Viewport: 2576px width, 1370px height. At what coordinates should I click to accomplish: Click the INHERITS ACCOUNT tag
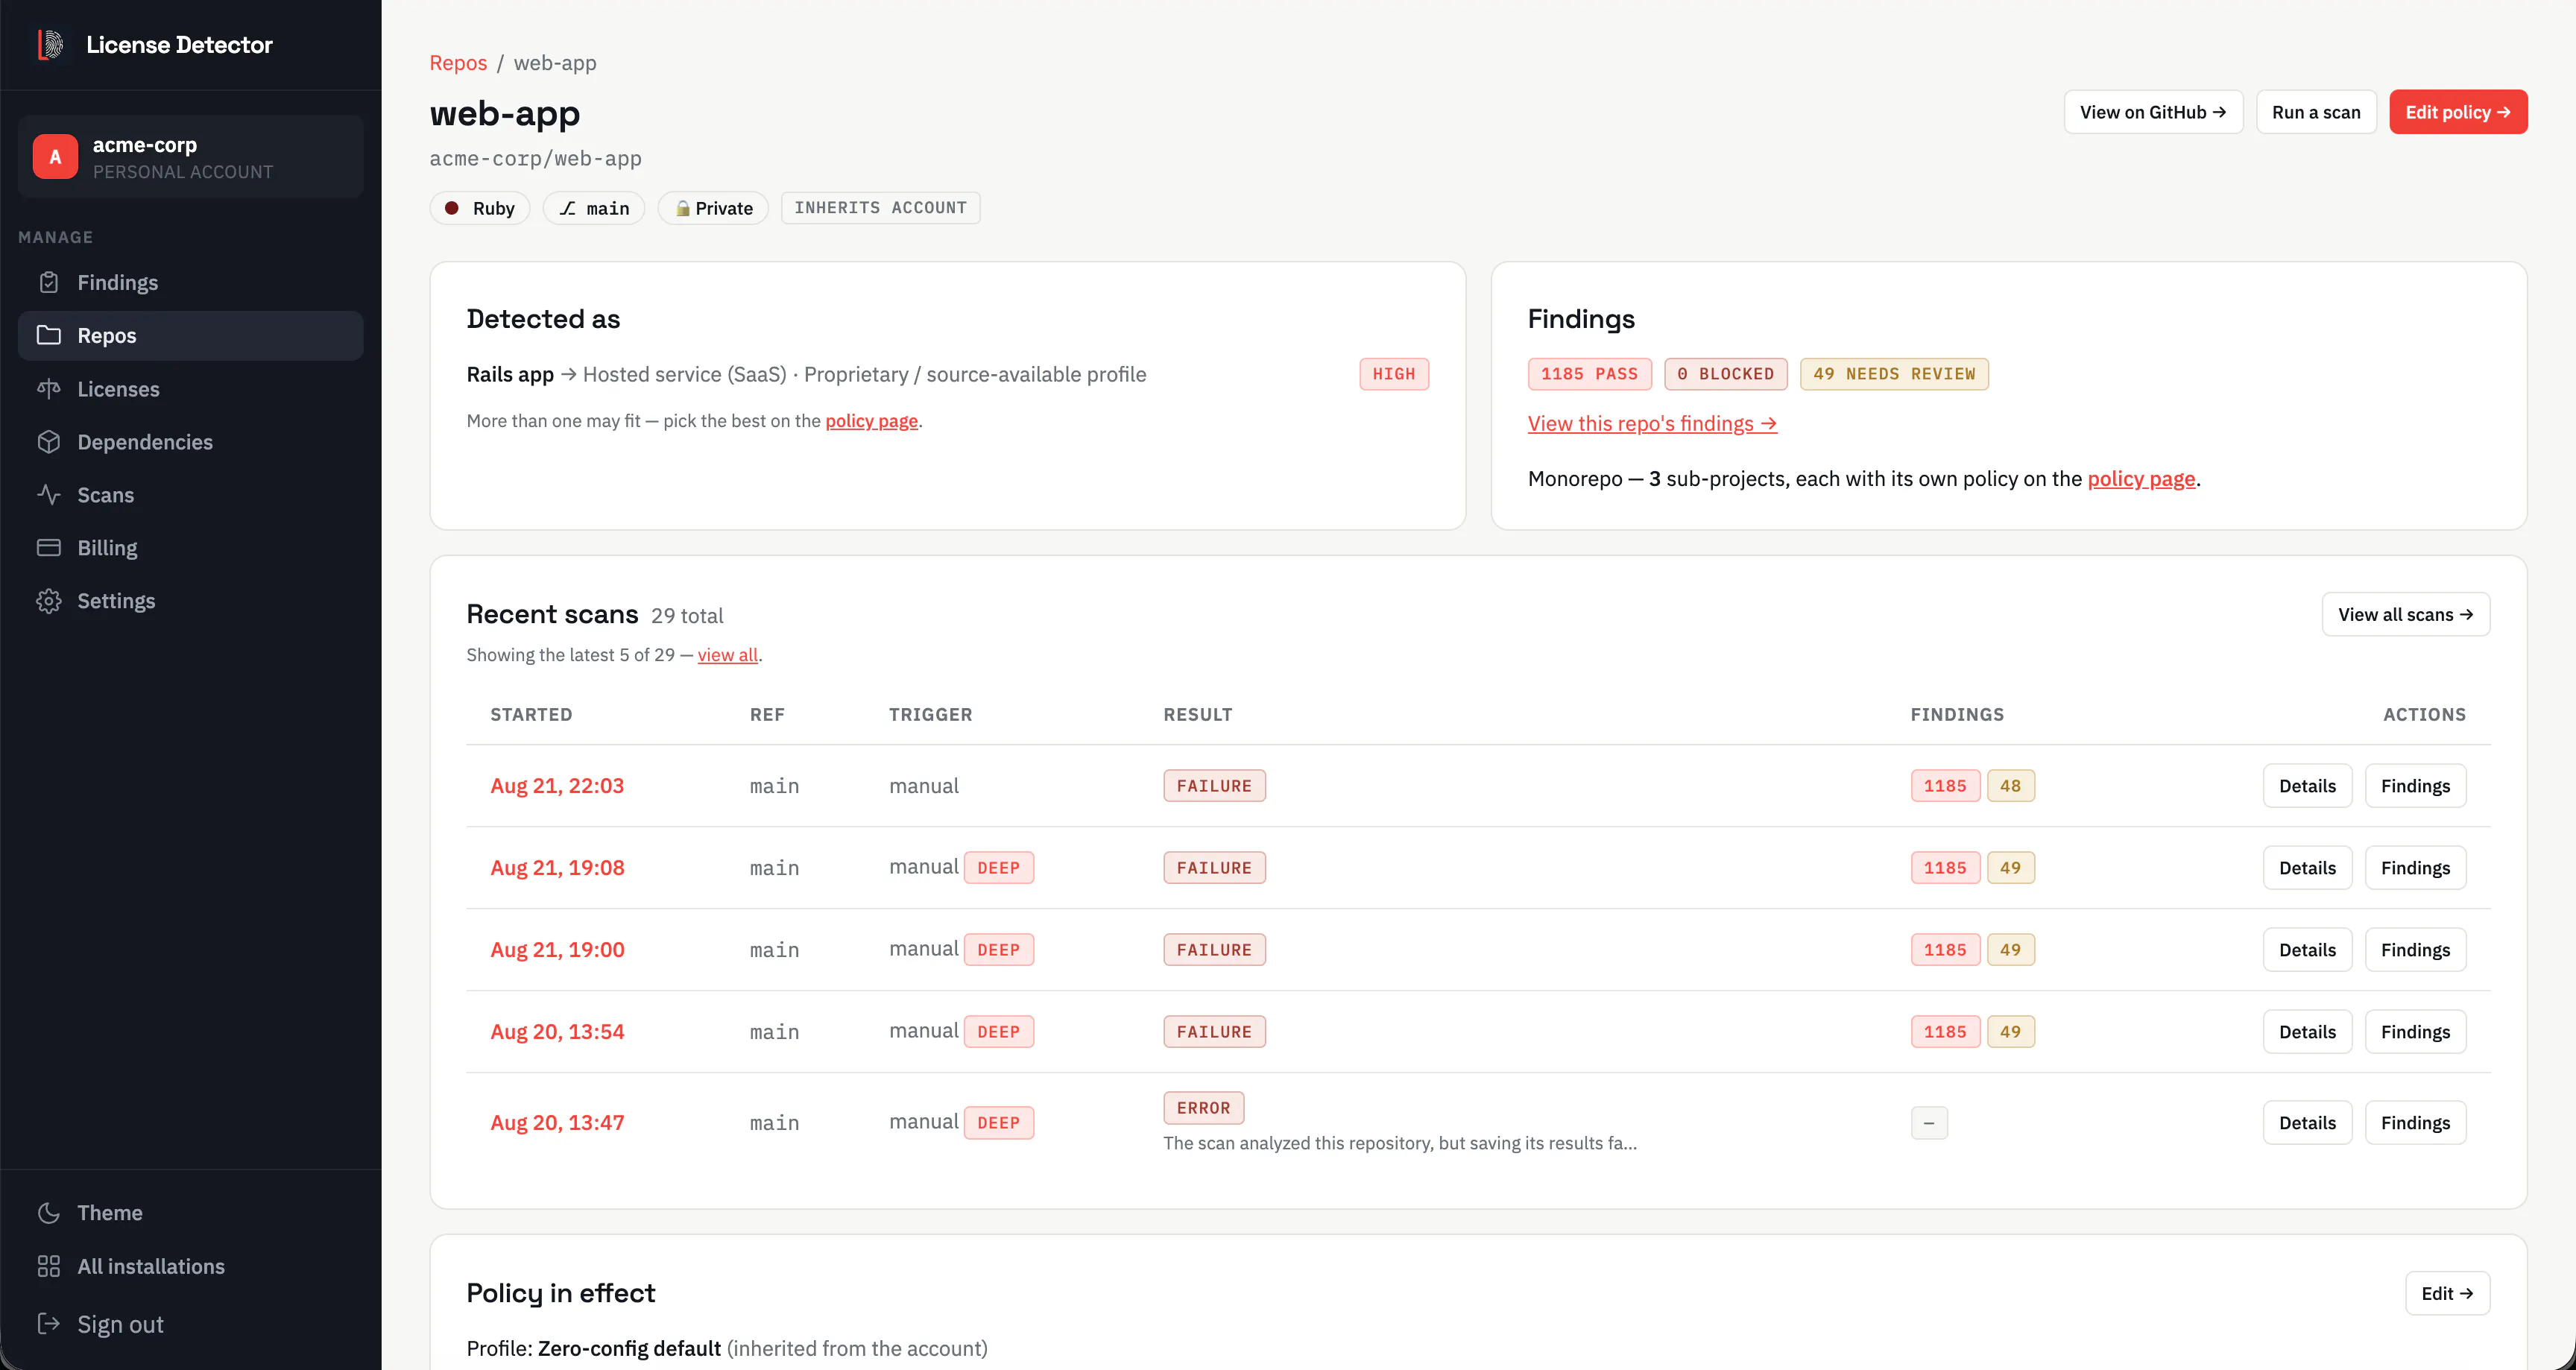click(x=880, y=207)
